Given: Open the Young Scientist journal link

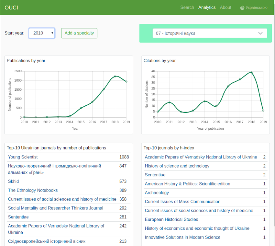Looking at the screenshot, I should 23,157.
